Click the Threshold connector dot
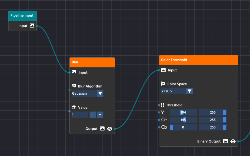250x156 pixels. tap(159, 105)
